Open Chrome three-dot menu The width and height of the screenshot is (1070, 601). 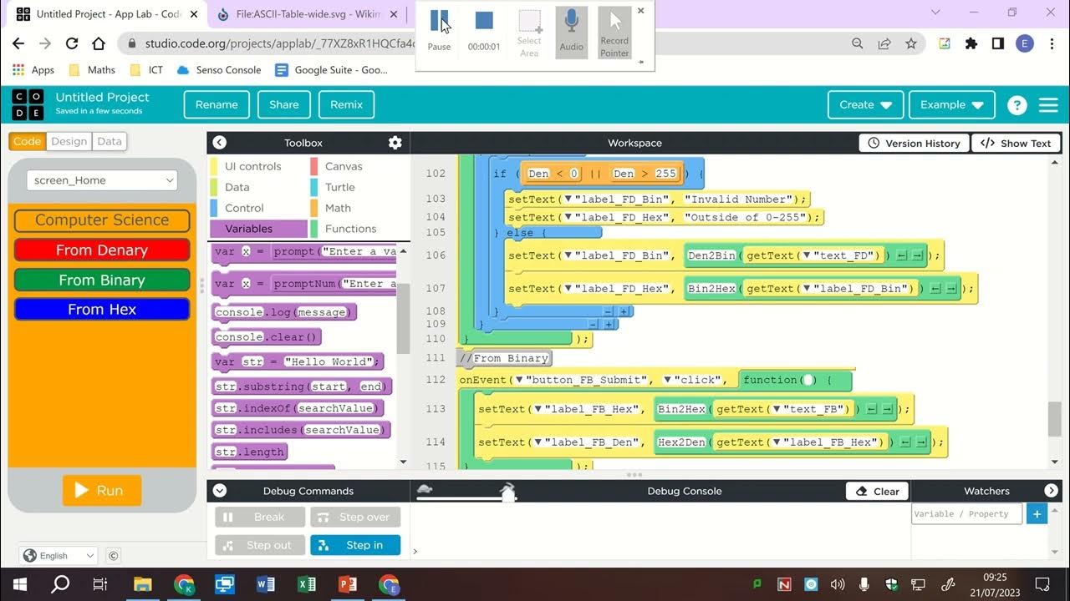(1051, 43)
